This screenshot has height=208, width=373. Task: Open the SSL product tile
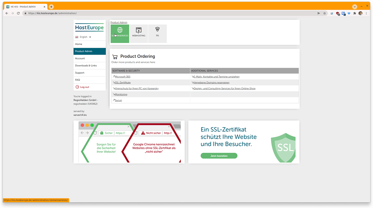(x=157, y=33)
